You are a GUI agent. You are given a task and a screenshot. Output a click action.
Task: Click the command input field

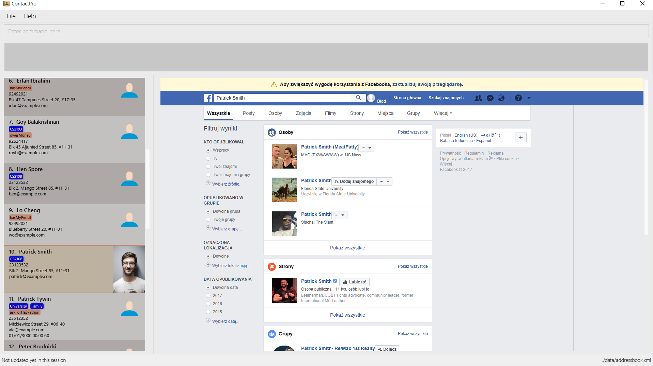326,31
